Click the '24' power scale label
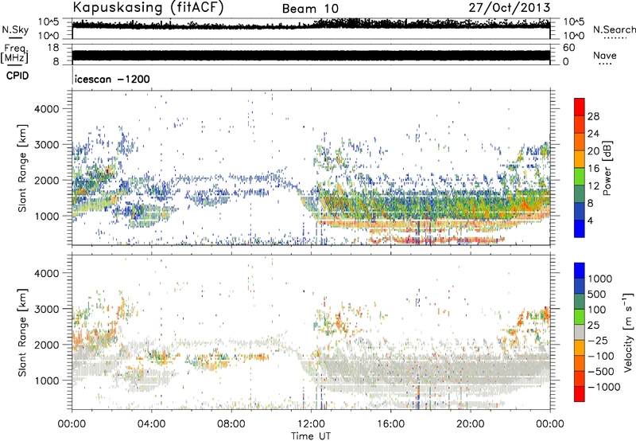636x441 pixels. 593,134
